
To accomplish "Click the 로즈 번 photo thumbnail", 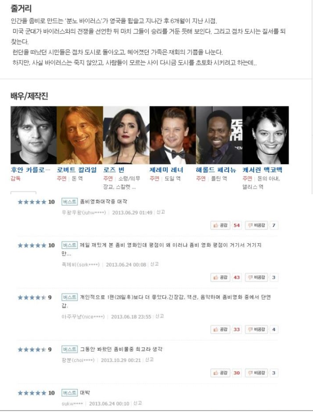I will pyautogui.click(x=126, y=135).
